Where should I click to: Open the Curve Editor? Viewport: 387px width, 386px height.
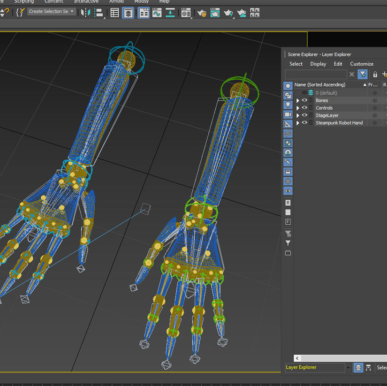coord(157,13)
